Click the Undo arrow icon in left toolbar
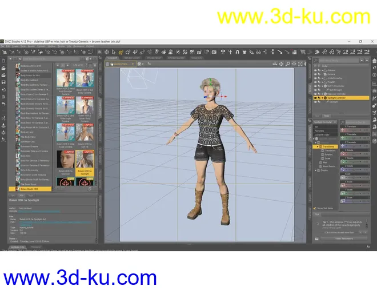The height and width of the screenshot is (290, 377). point(4,104)
